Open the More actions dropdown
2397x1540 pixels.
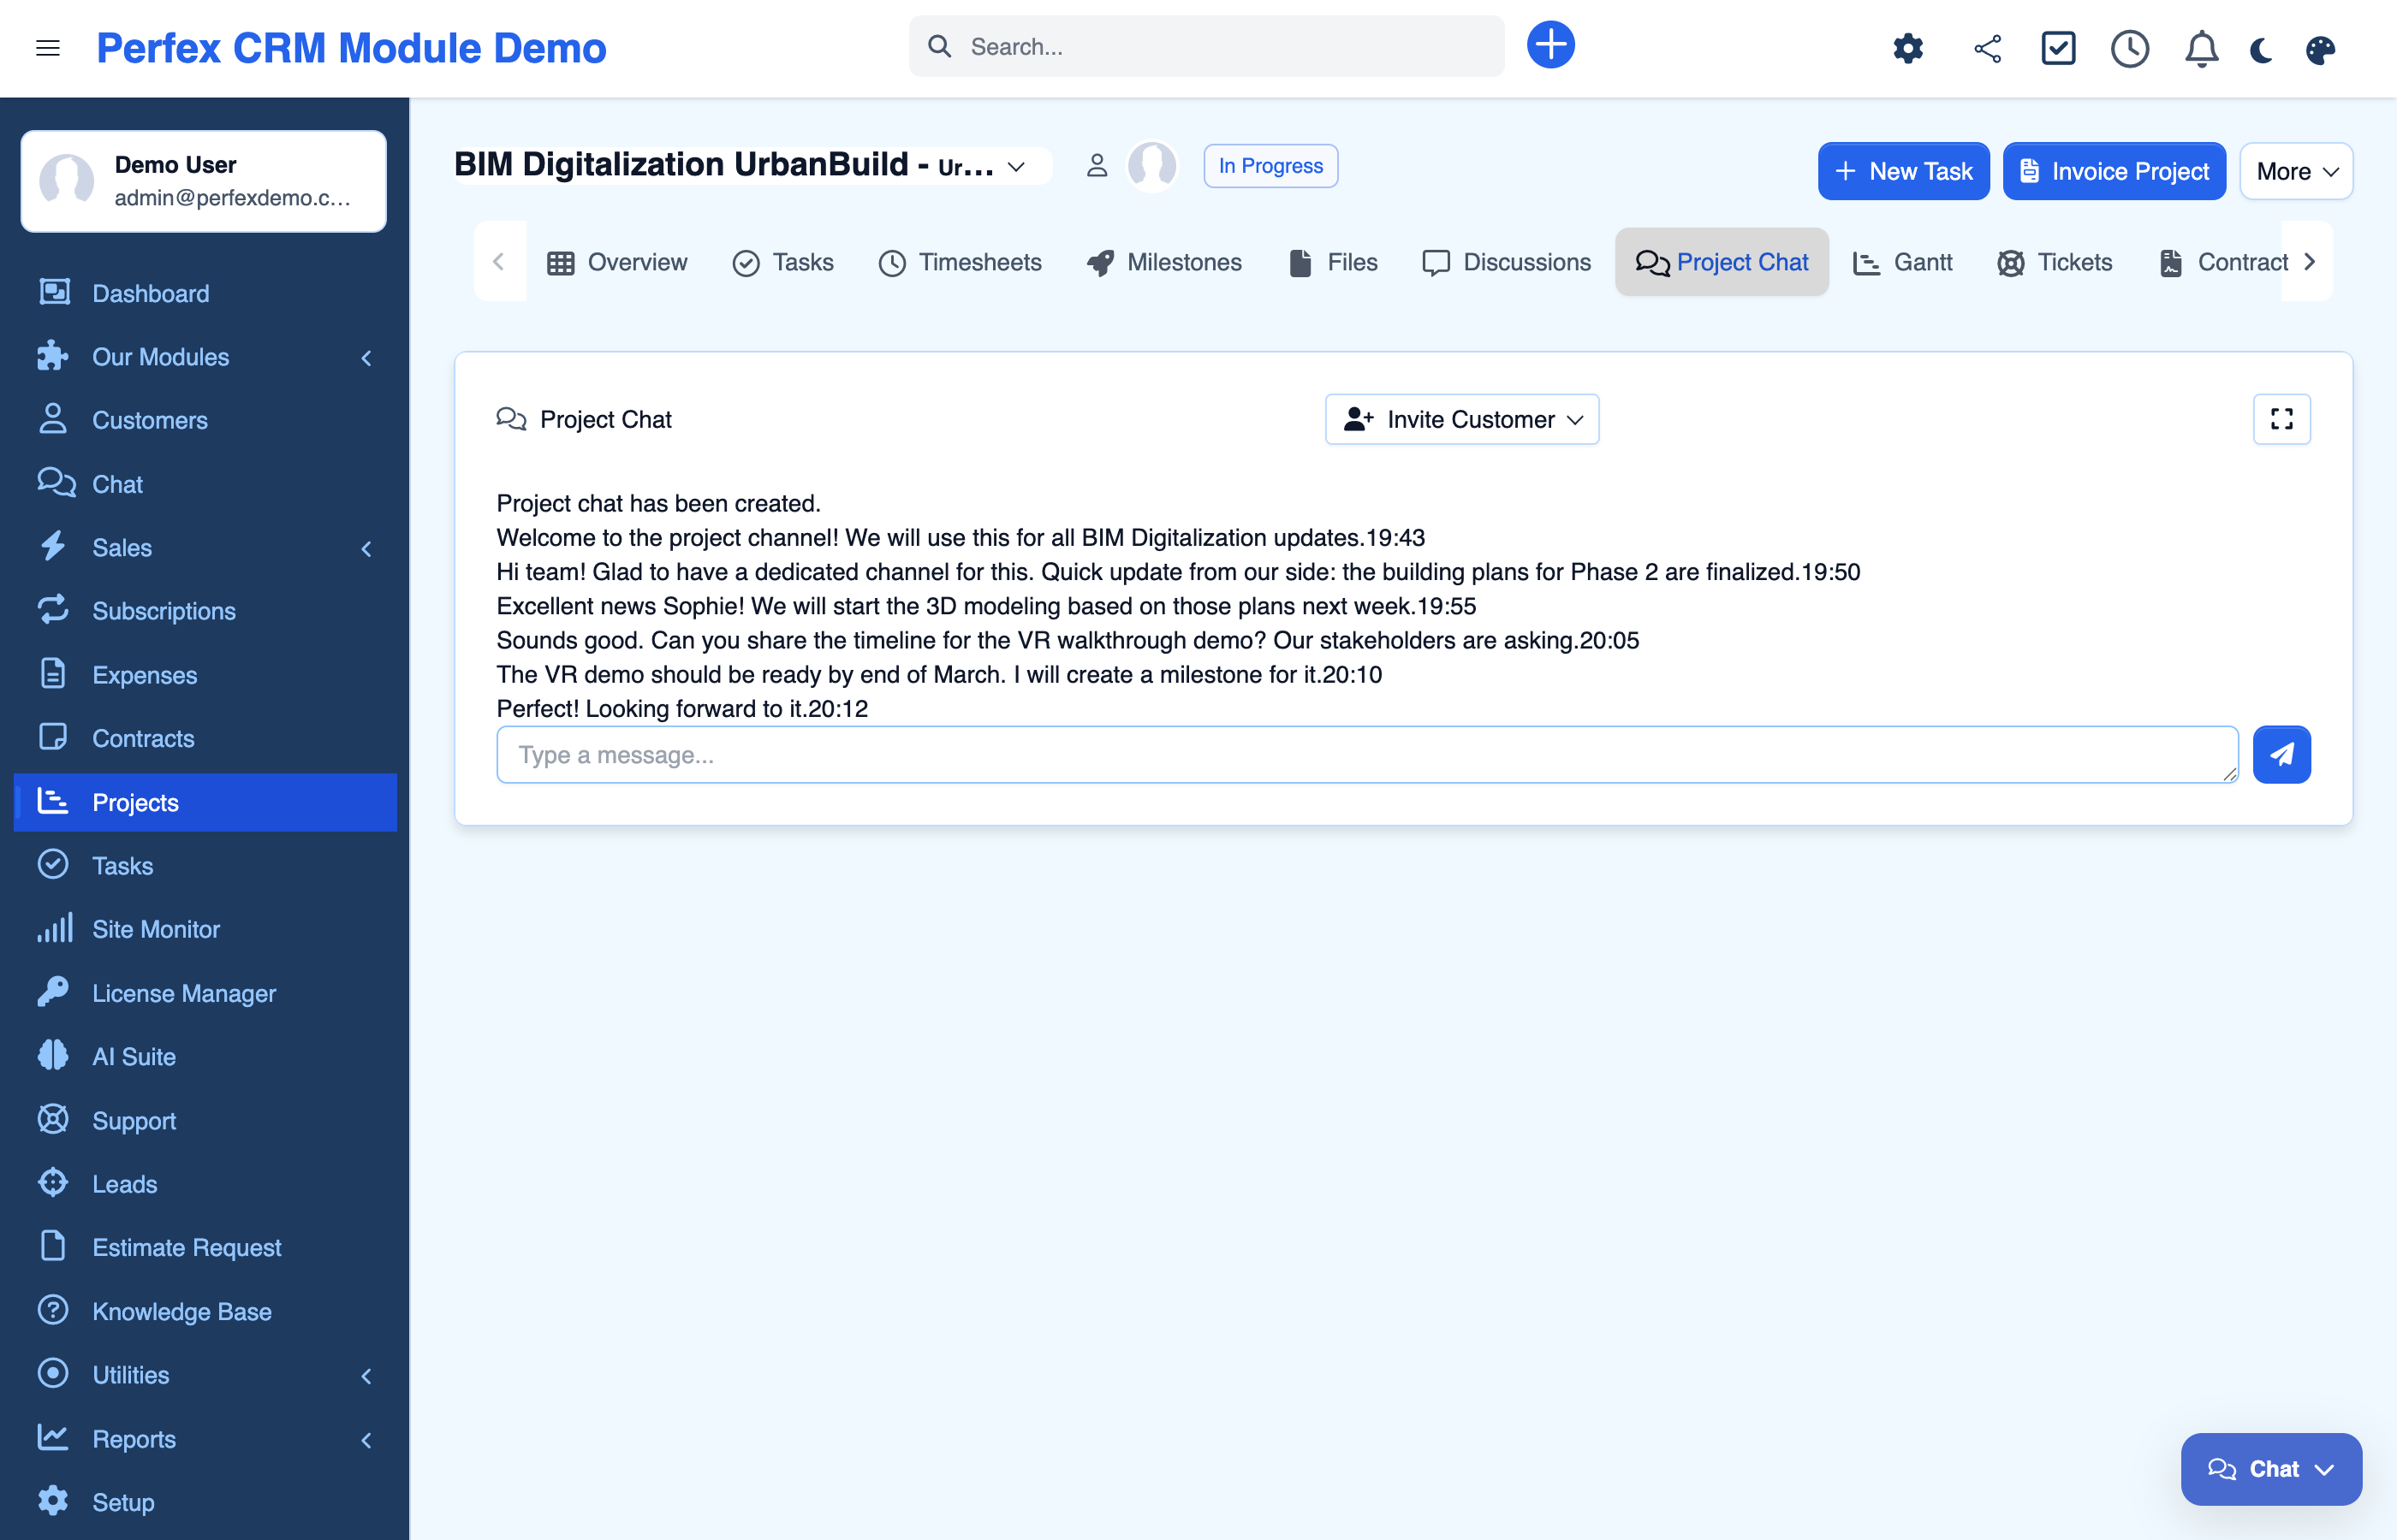point(2295,171)
